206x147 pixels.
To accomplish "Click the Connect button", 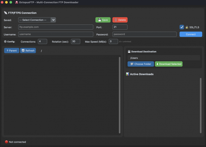I will pyautogui.click(x=191, y=34).
